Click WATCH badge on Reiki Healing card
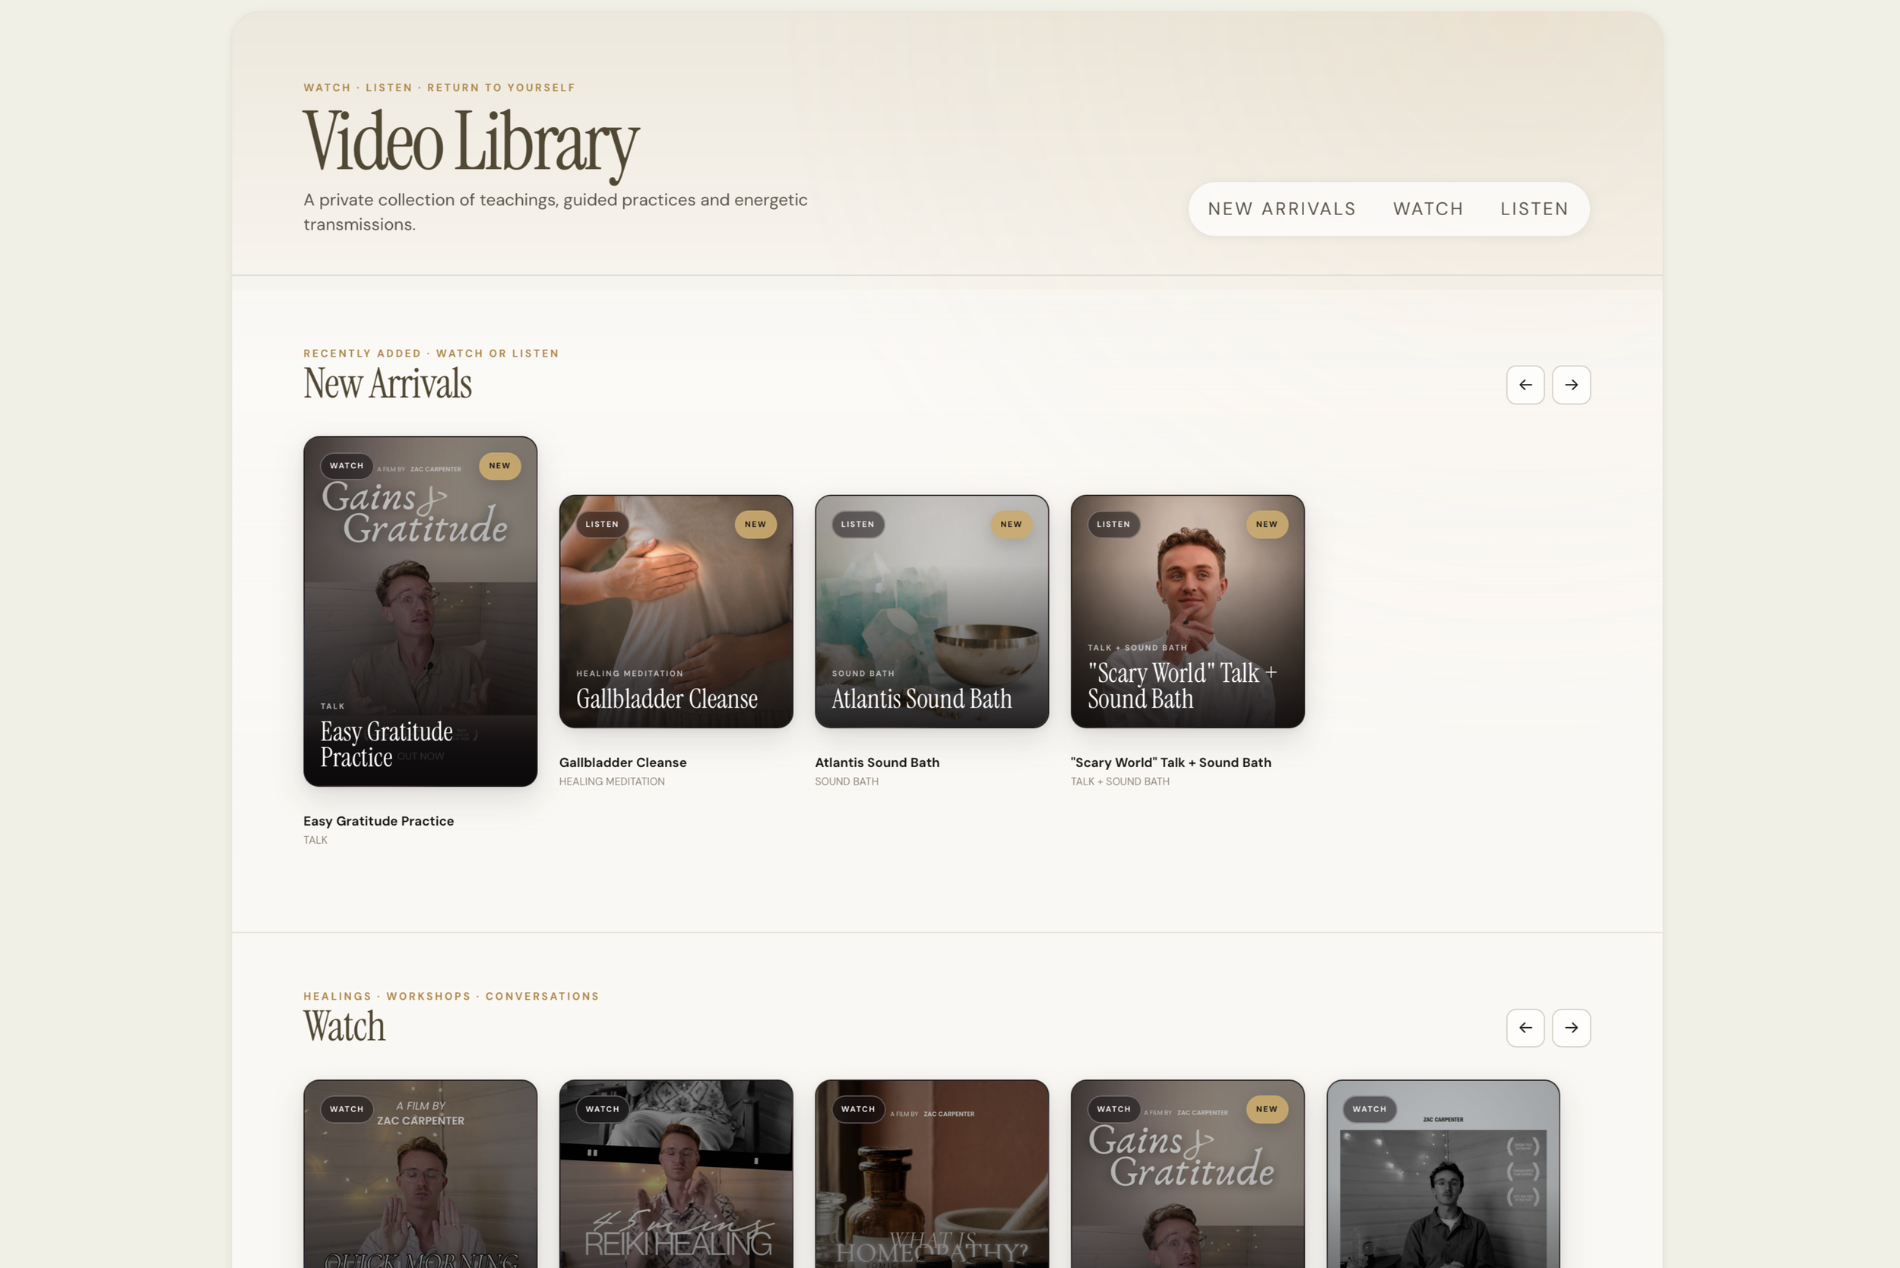 (x=603, y=1110)
